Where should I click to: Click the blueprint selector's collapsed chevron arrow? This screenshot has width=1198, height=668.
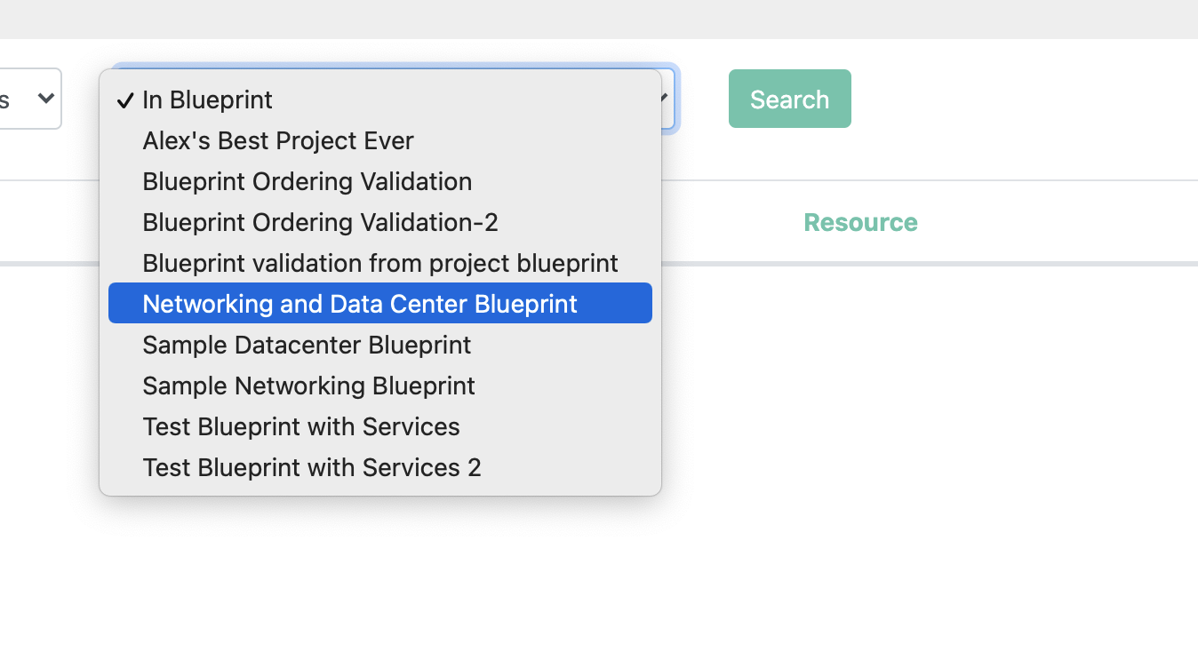(x=661, y=99)
